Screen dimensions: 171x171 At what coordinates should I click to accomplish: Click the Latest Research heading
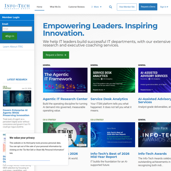click(x=17, y=80)
